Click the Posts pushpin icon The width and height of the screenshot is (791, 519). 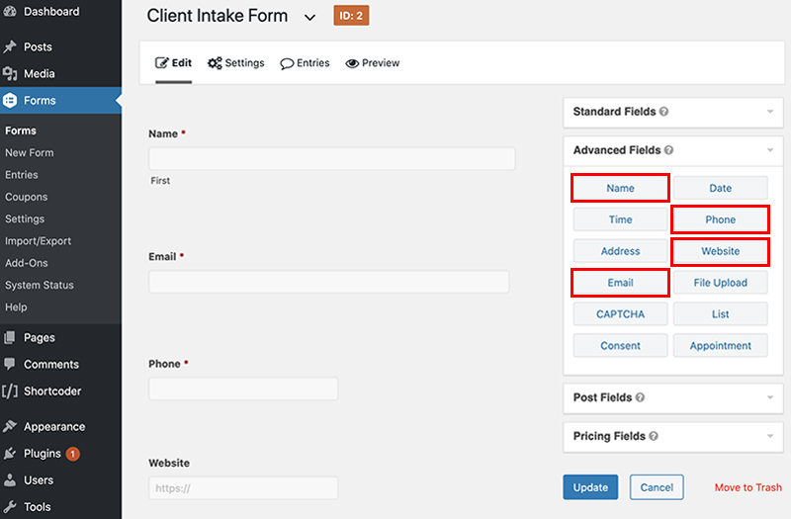pyautogui.click(x=10, y=46)
